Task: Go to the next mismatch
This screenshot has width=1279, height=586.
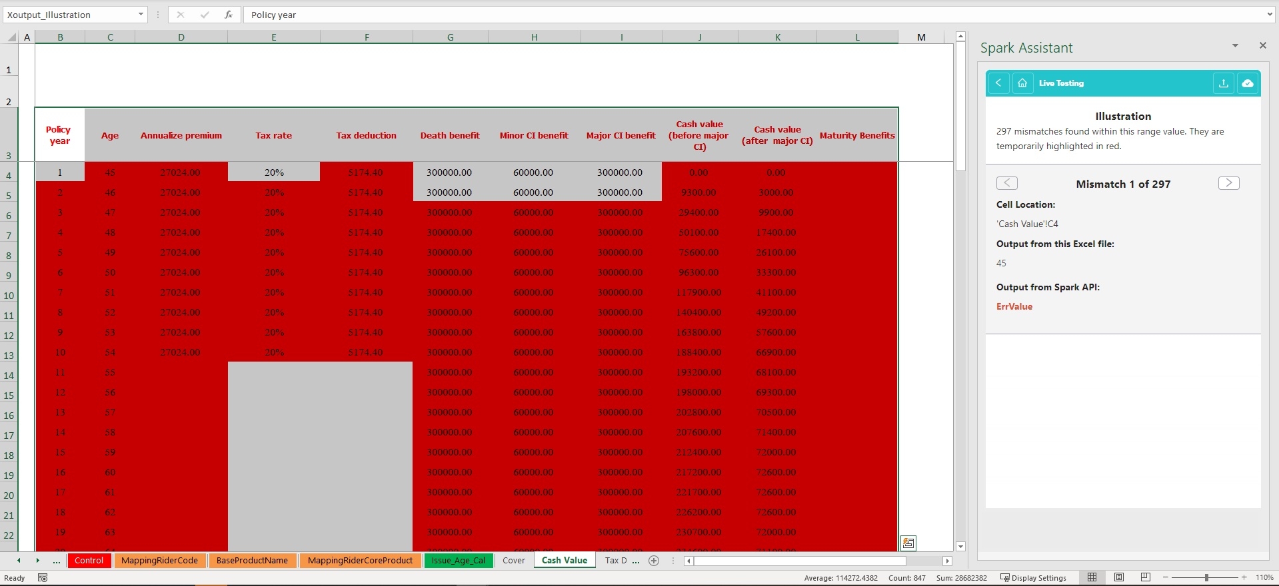Action: pos(1228,183)
